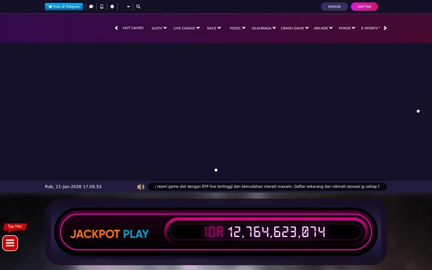Expand the RACE menu
This screenshot has height=270, width=432.
point(214,28)
